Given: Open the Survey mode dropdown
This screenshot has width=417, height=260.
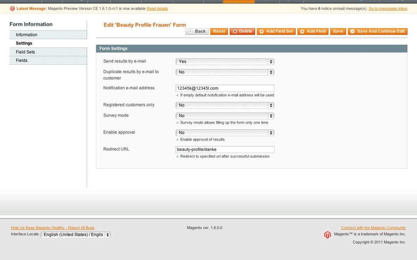Looking at the screenshot, I should [225, 116].
